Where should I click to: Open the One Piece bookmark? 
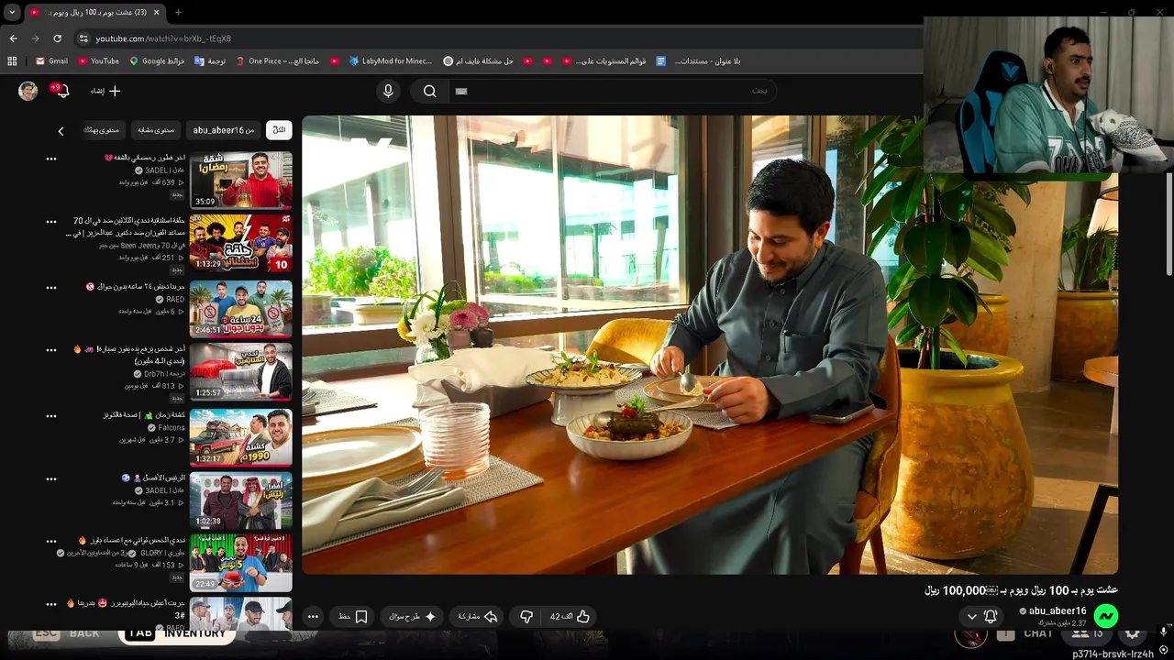(277, 61)
